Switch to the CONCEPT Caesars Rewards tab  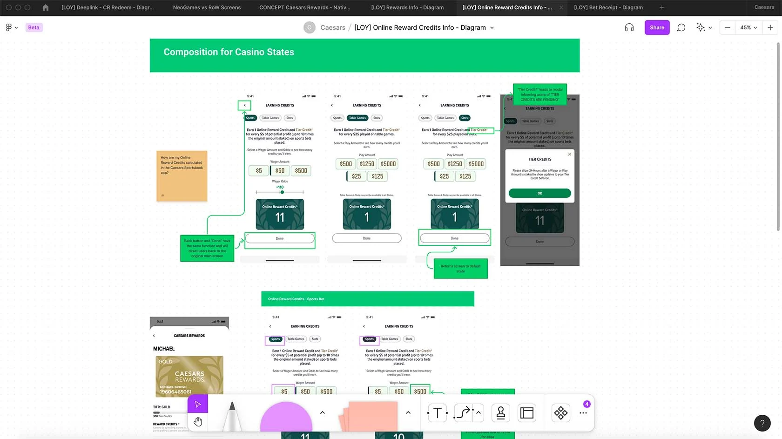click(x=305, y=7)
